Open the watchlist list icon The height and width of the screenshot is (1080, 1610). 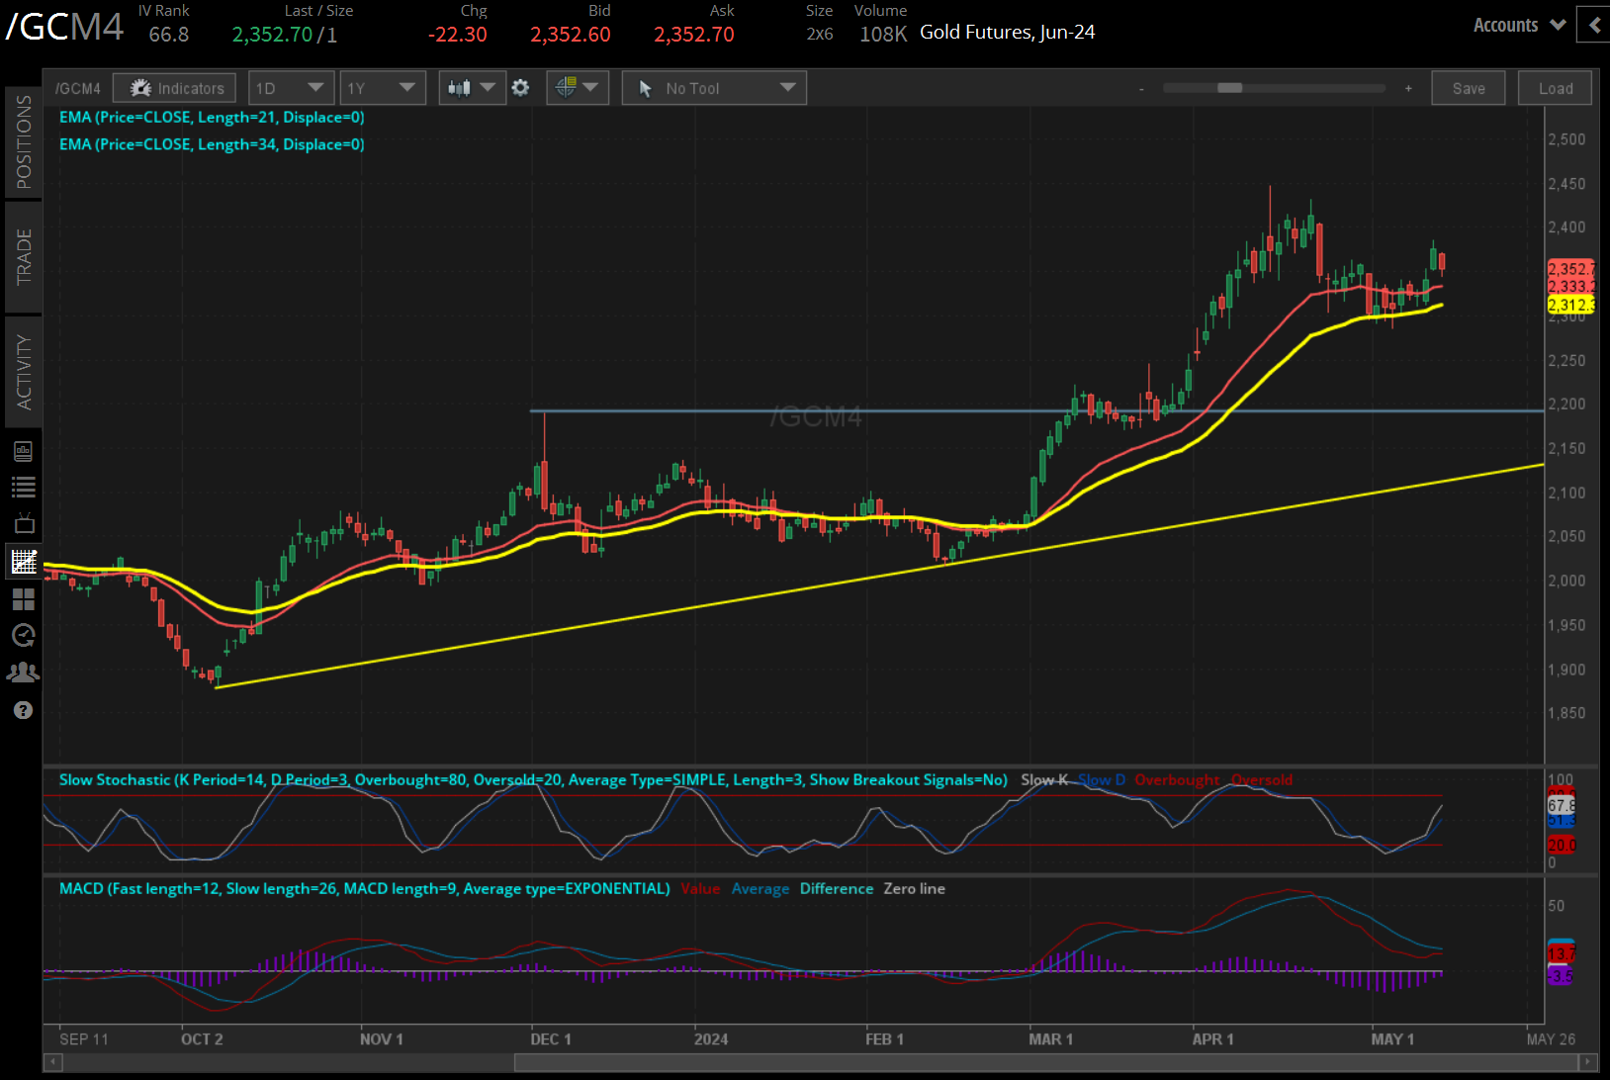point(23,487)
